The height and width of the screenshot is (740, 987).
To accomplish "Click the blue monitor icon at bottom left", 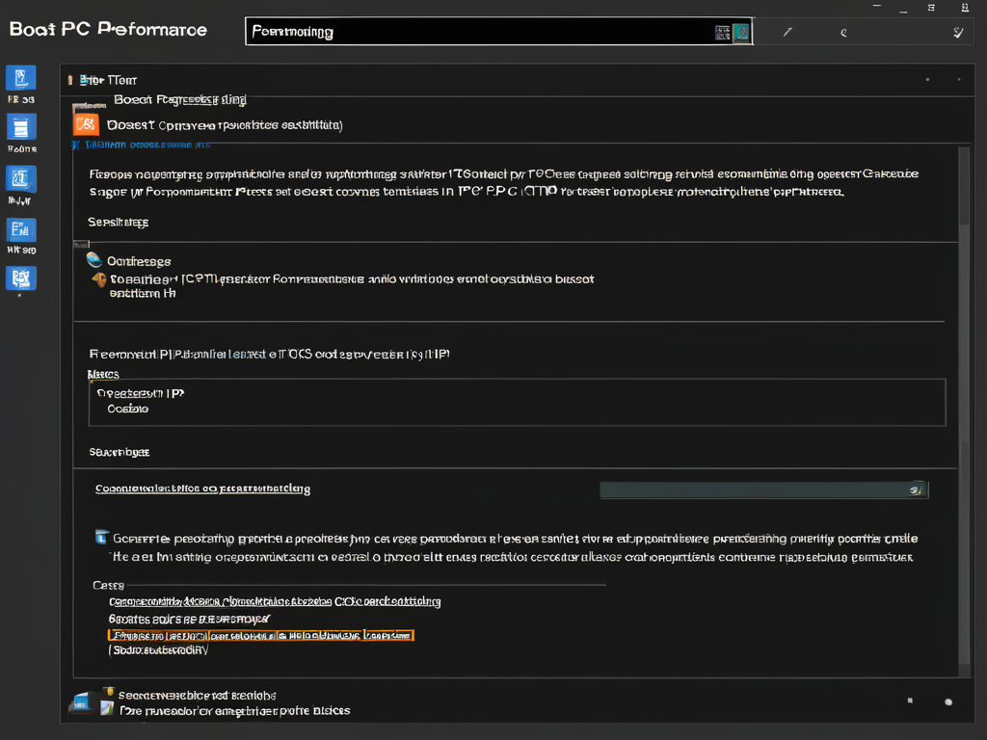I will click(x=79, y=702).
